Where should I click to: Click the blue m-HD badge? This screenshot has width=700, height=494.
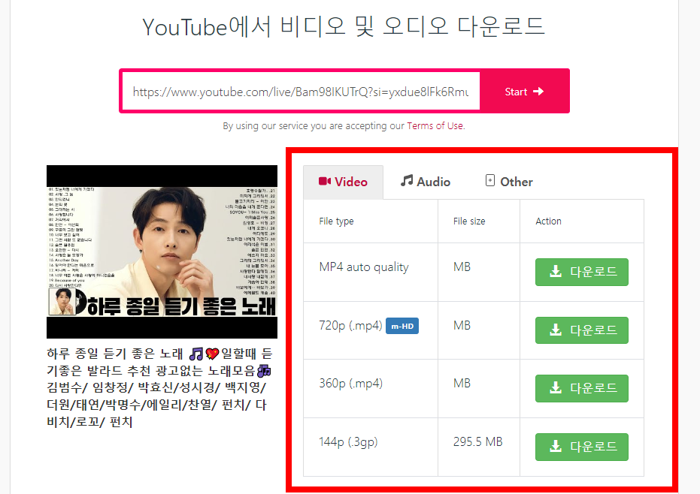tap(402, 326)
